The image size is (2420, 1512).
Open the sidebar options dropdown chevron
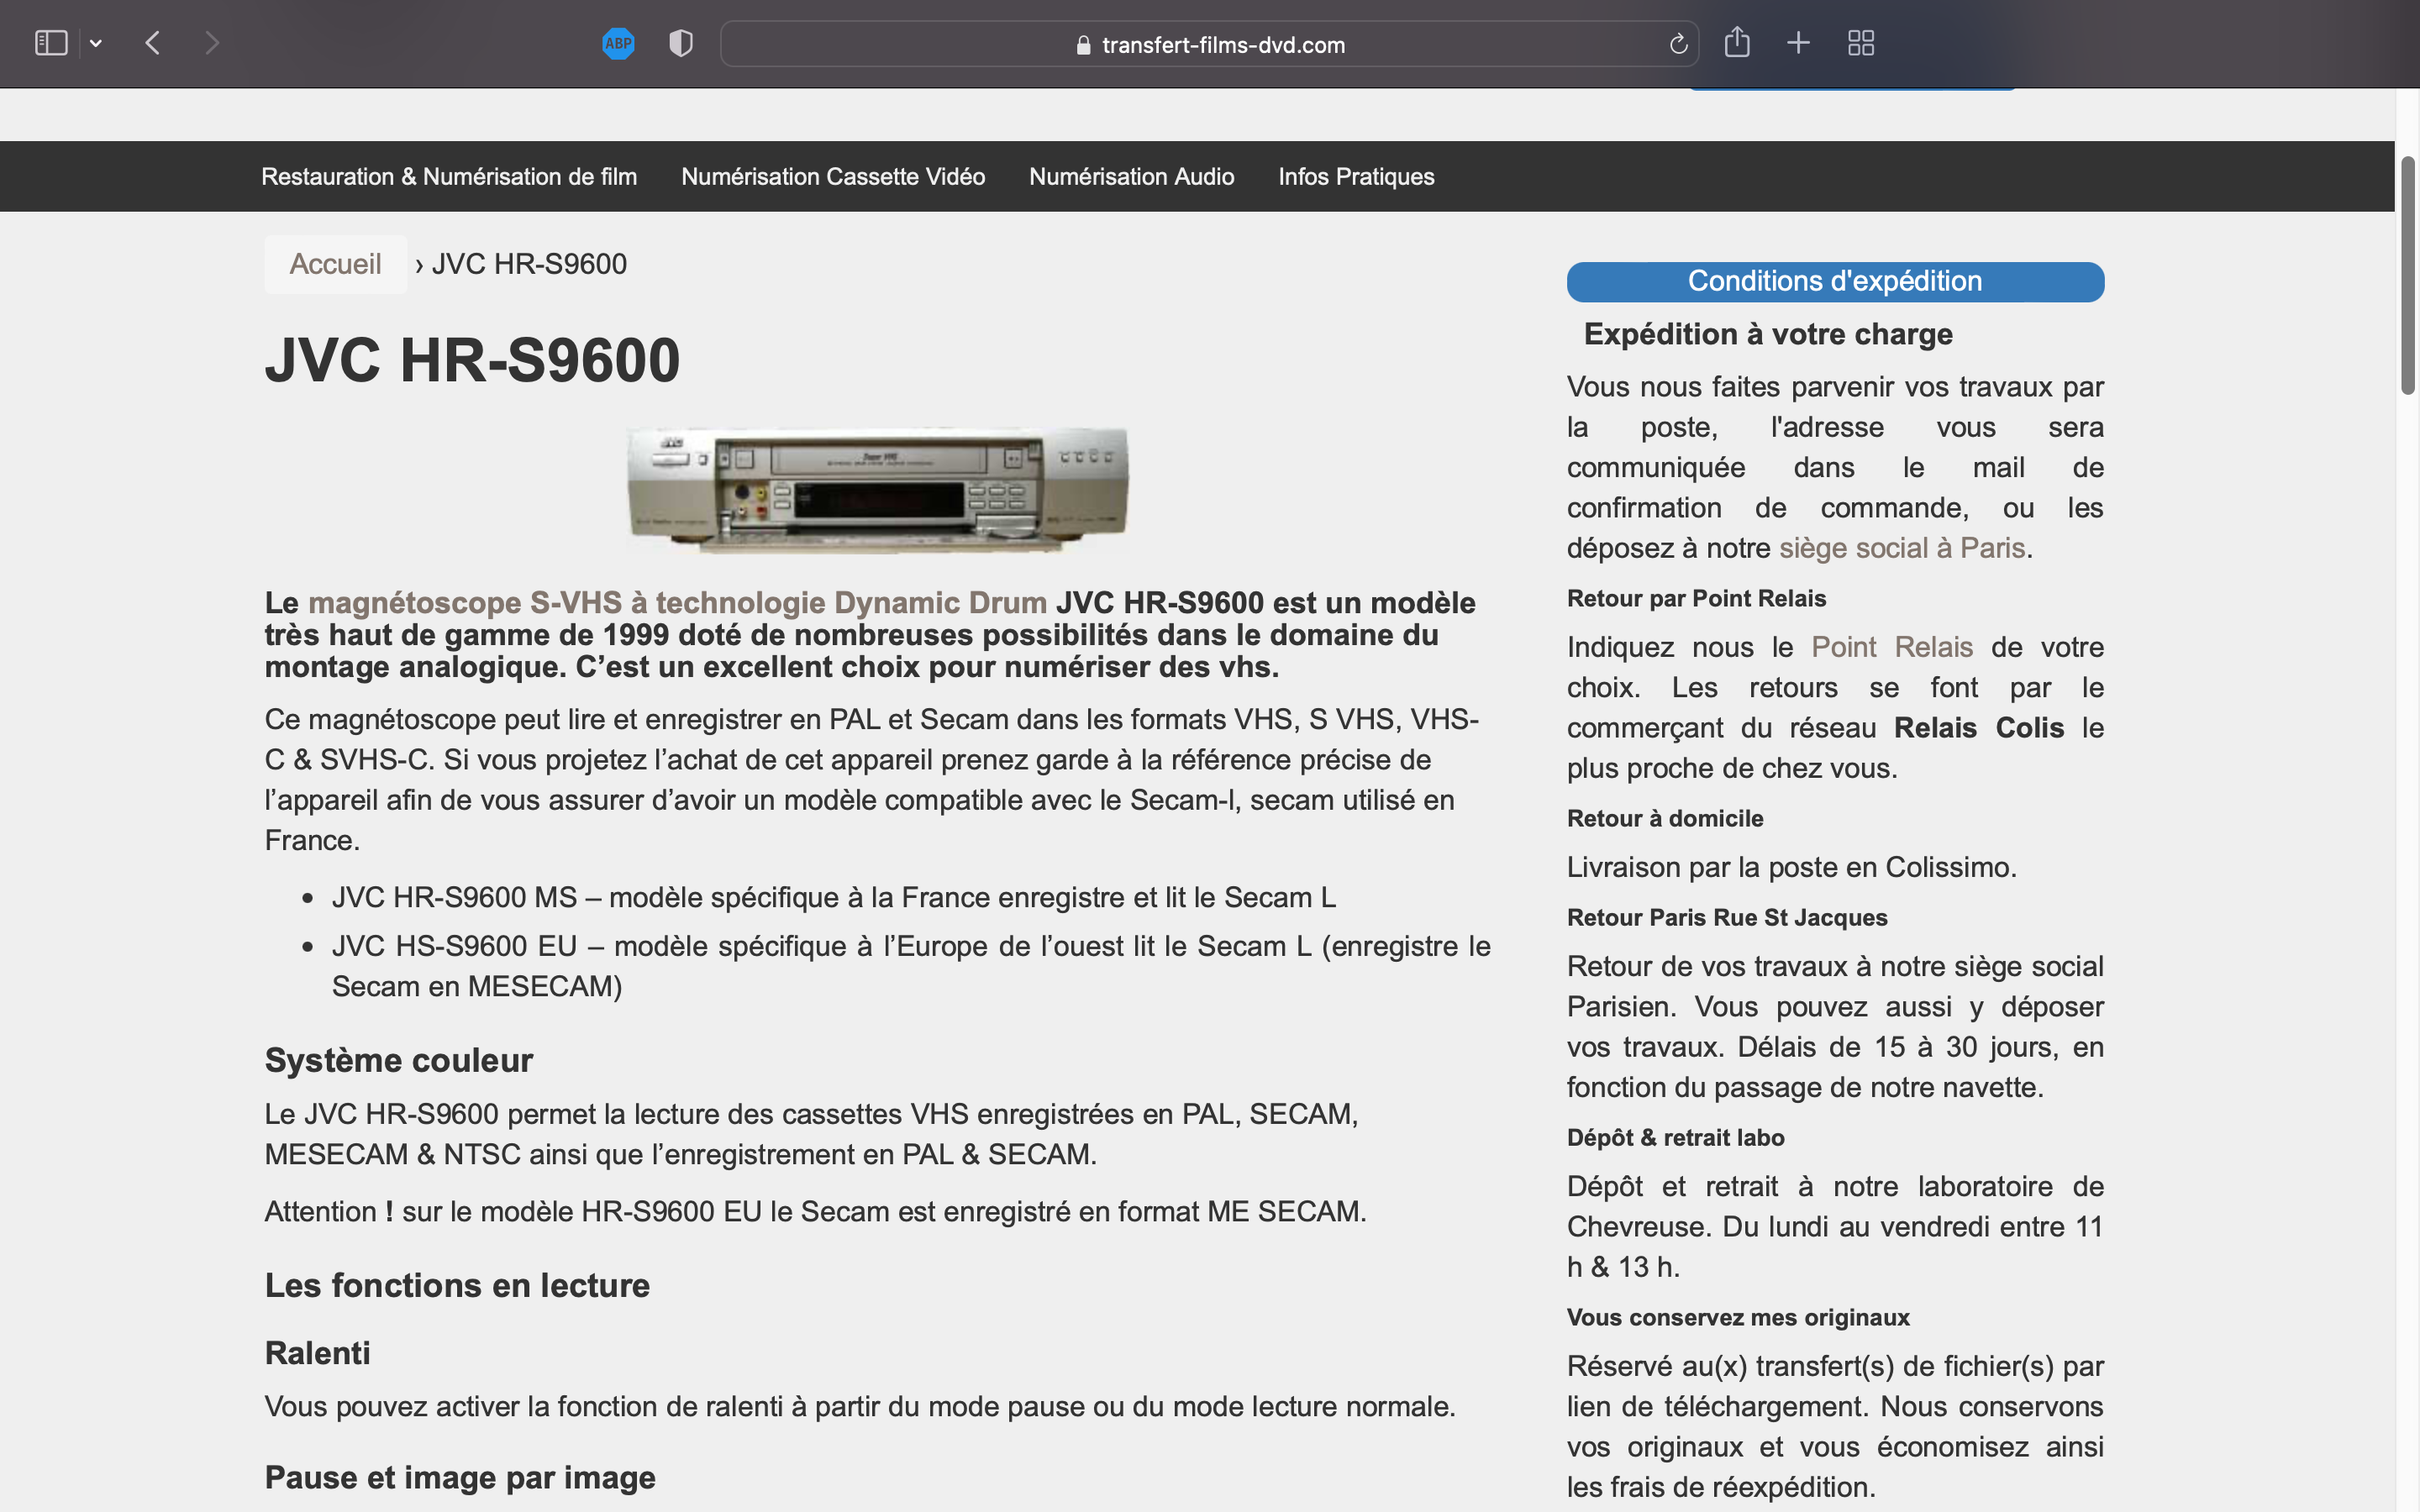[x=96, y=43]
